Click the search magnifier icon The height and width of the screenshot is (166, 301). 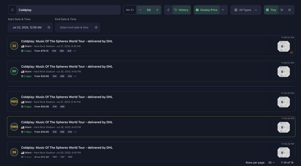(12, 10)
